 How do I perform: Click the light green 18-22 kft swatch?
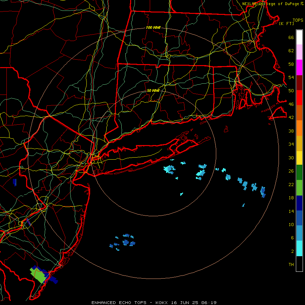(299, 188)
